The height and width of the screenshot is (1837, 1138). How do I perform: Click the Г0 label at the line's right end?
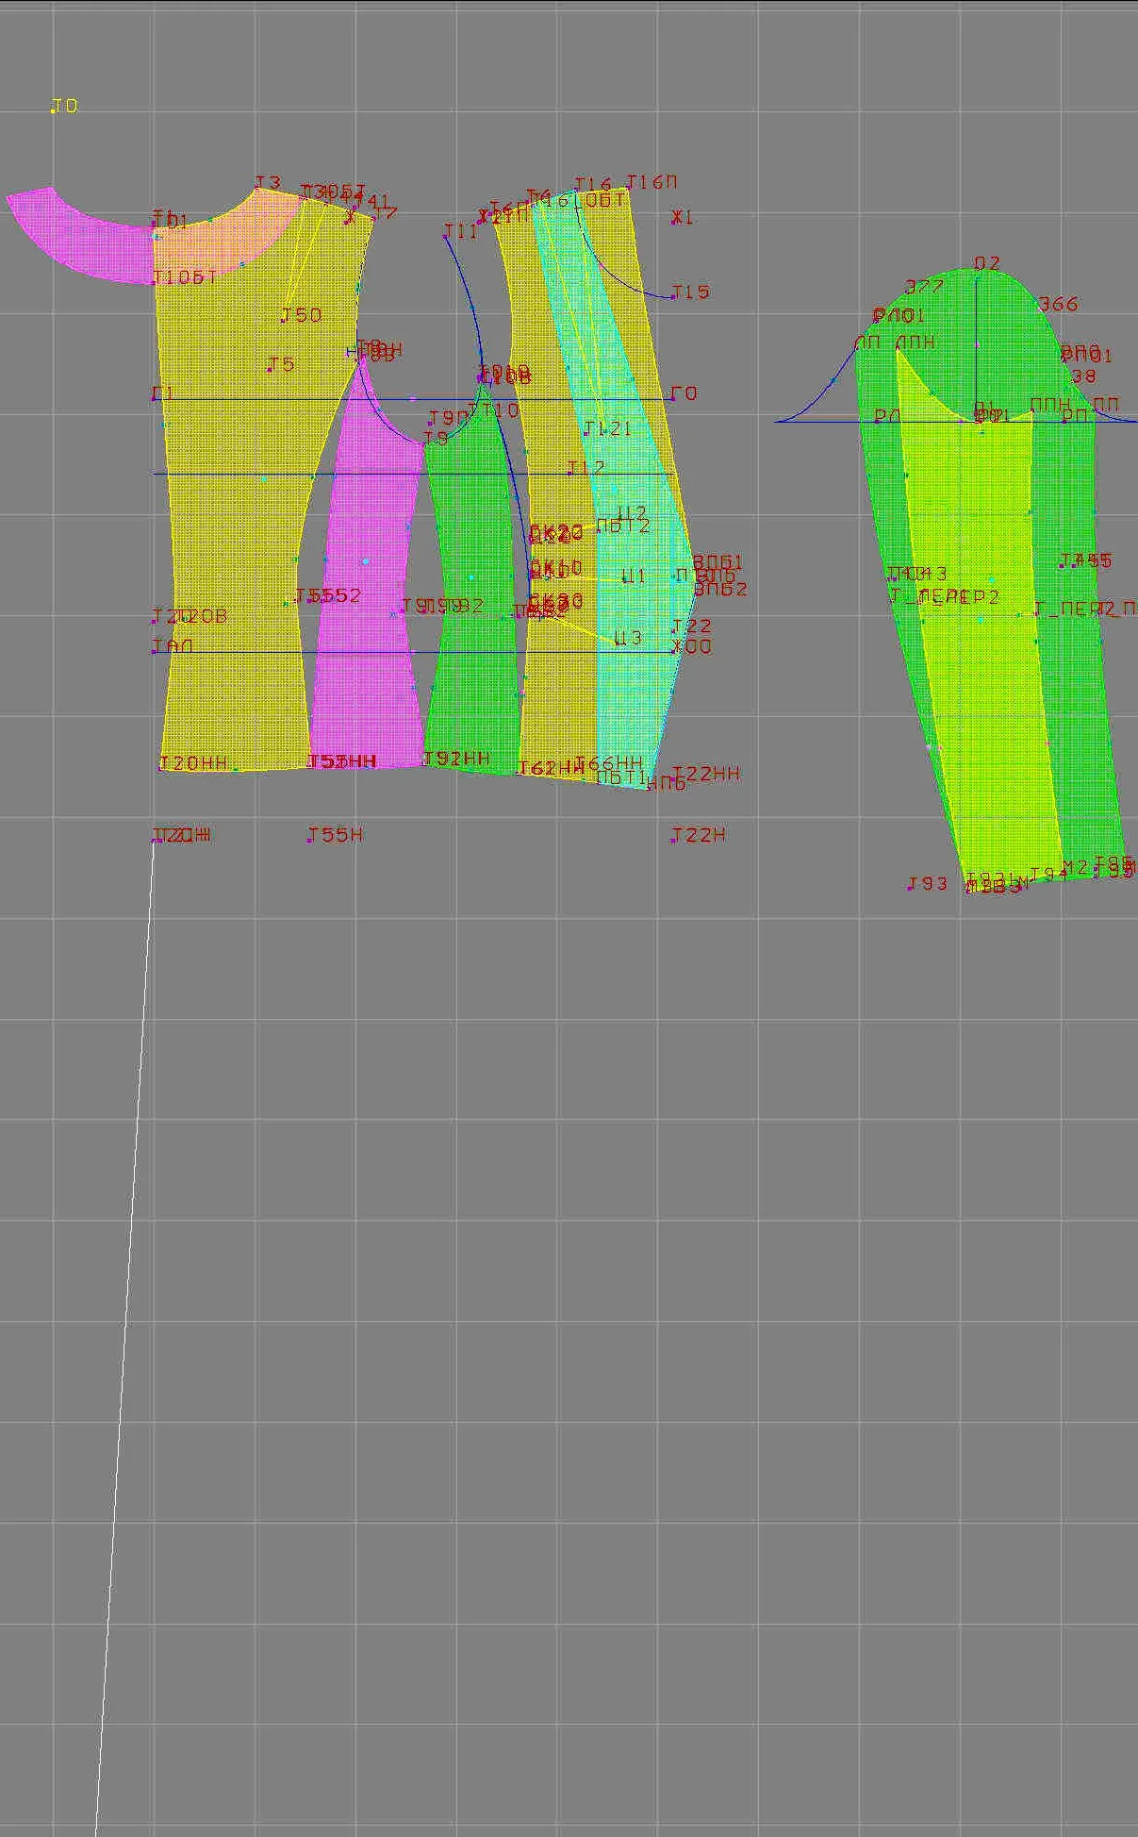tap(685, 393)
